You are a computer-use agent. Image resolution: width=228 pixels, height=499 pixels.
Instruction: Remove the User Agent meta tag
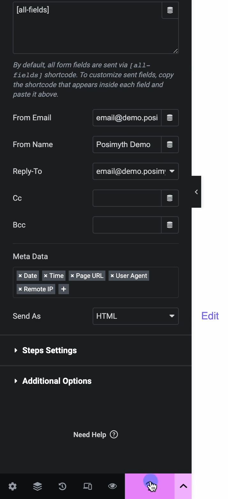(x=112, y=276)
